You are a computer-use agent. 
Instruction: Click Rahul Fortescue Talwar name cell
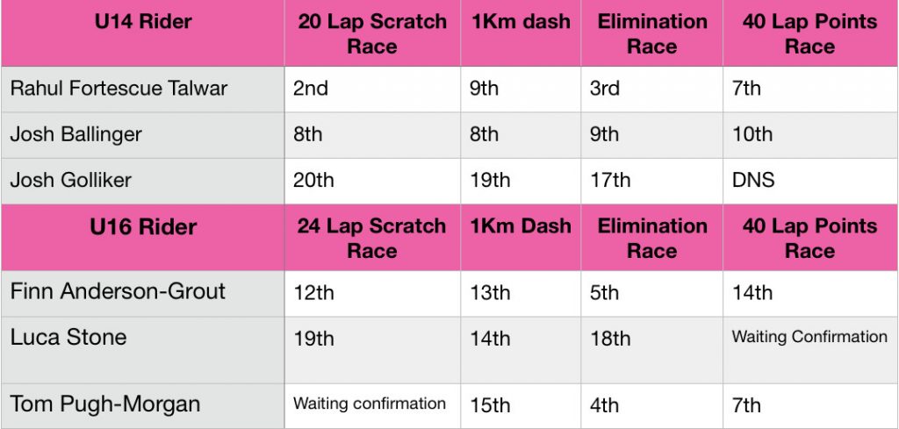point(143,89)
